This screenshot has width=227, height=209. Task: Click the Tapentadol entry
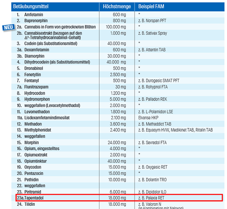(x=34, y=198)
